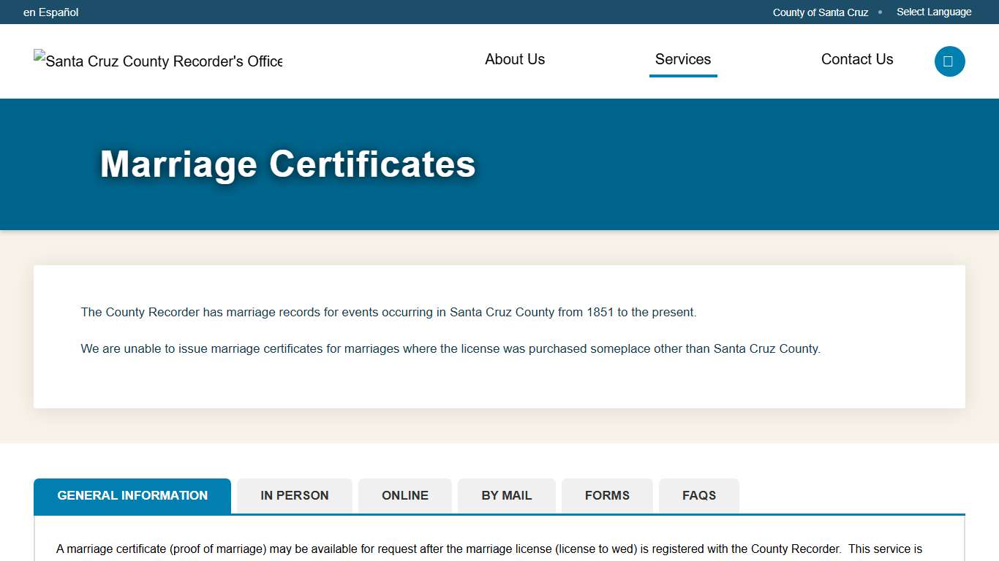Switch the site to Spanish via en Español
This screenshot has width=999, height=561.
tap(50, 12)
